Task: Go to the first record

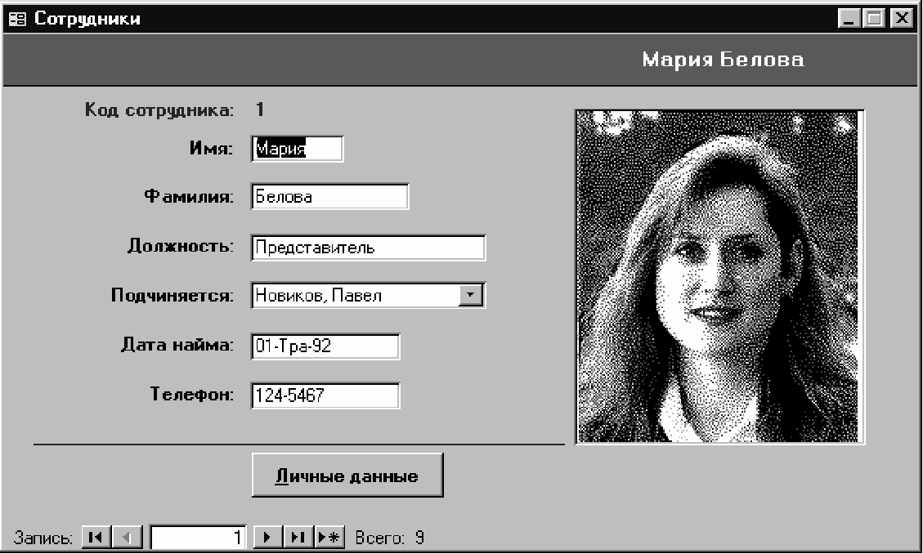Action: click(x=96, y=537)
